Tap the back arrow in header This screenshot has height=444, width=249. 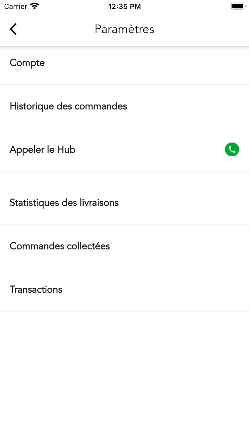[x=14, y=29]
